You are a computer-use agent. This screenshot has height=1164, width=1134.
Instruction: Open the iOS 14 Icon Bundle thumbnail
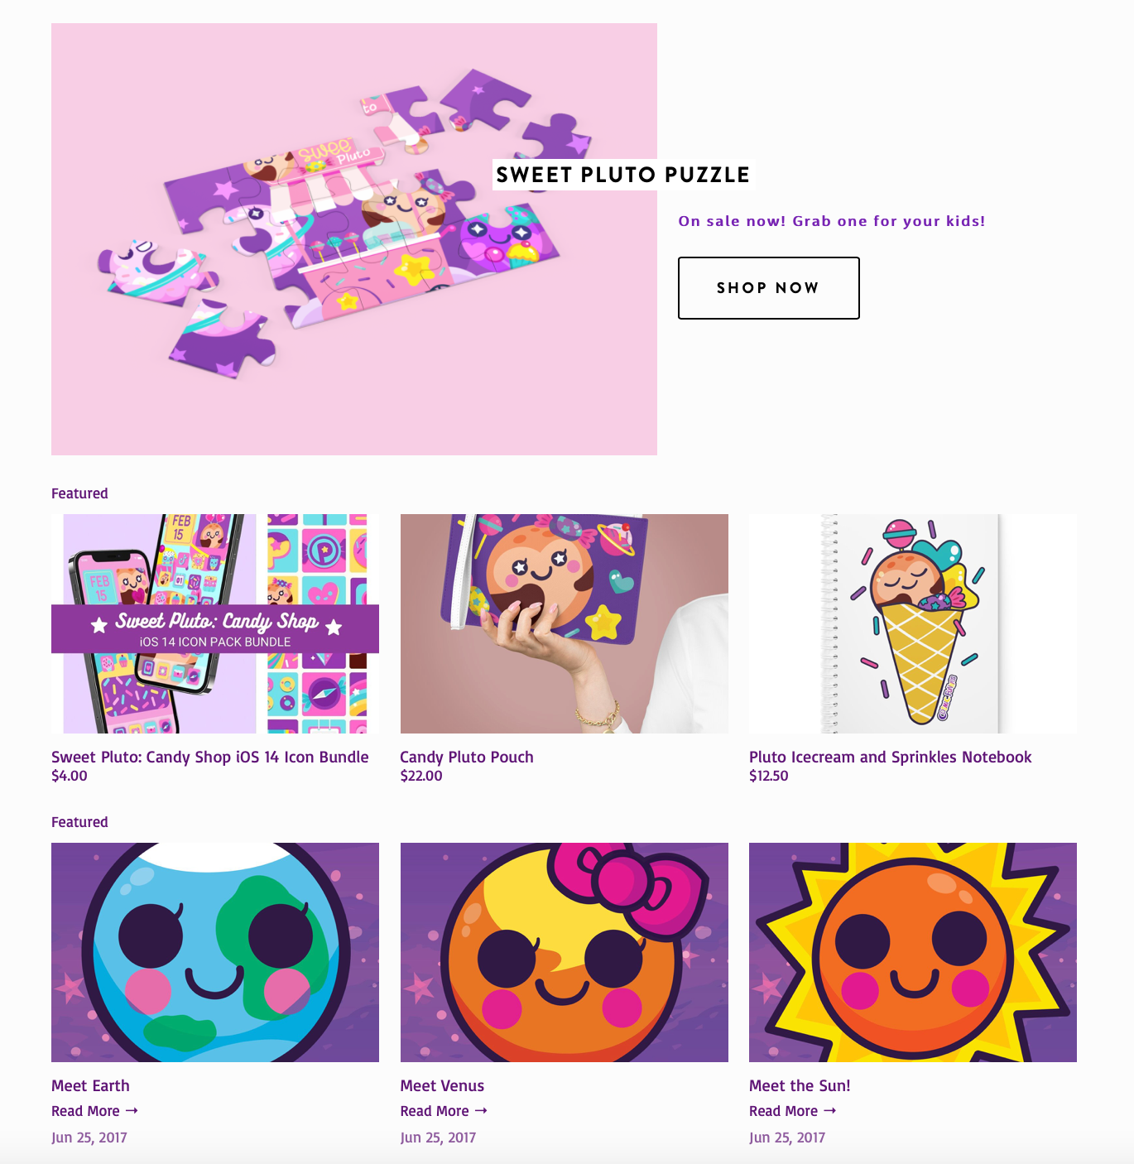(215, 623)
